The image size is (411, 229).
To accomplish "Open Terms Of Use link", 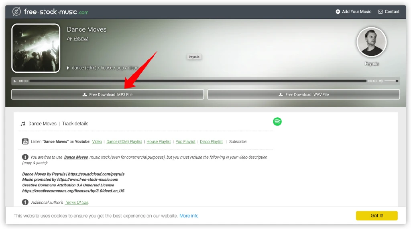I will [x=77, y=202].
